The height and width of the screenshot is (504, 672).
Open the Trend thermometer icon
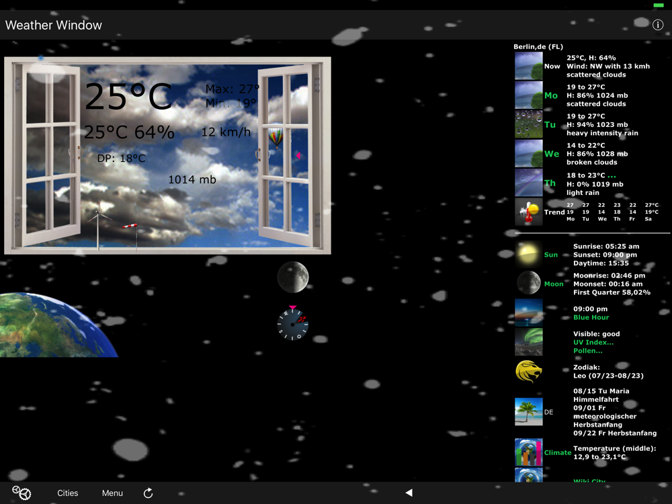click(528, 212)
